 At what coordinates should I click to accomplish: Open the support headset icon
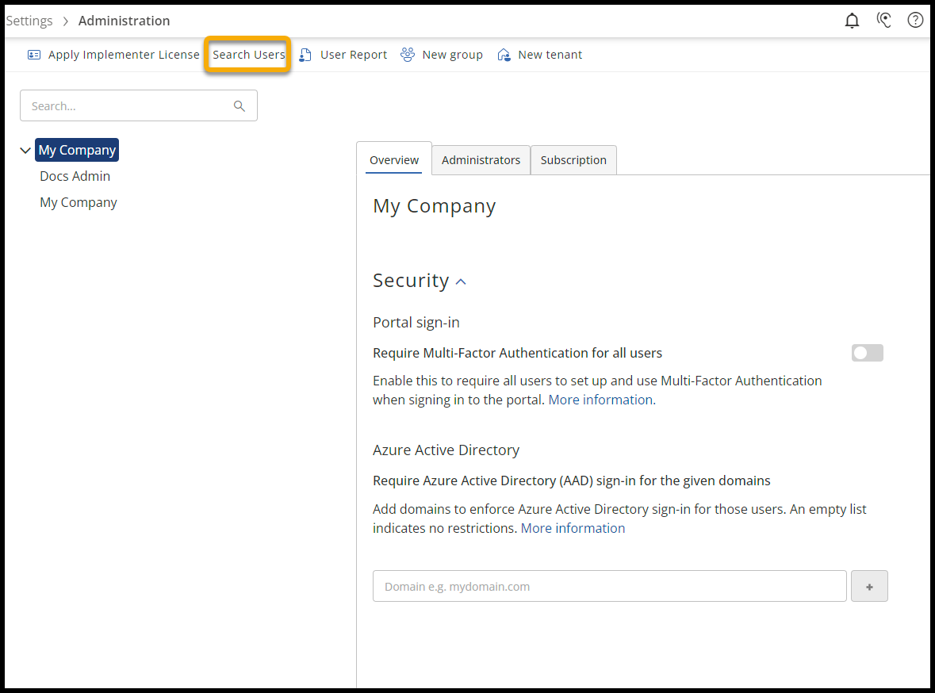[884, 21]
